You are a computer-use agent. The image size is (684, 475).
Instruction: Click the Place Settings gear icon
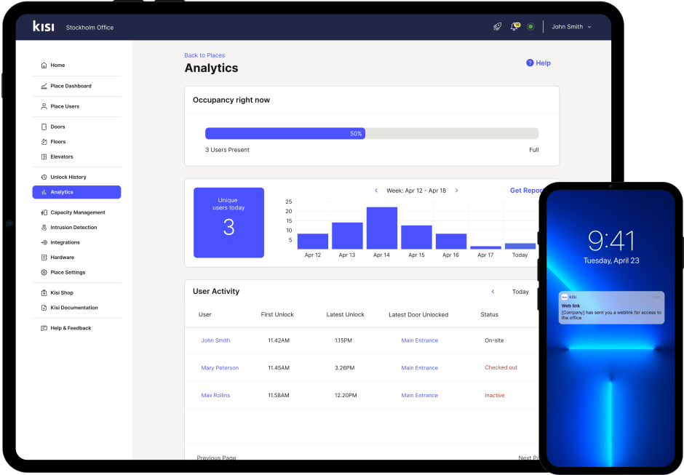(x=44, y=272)
